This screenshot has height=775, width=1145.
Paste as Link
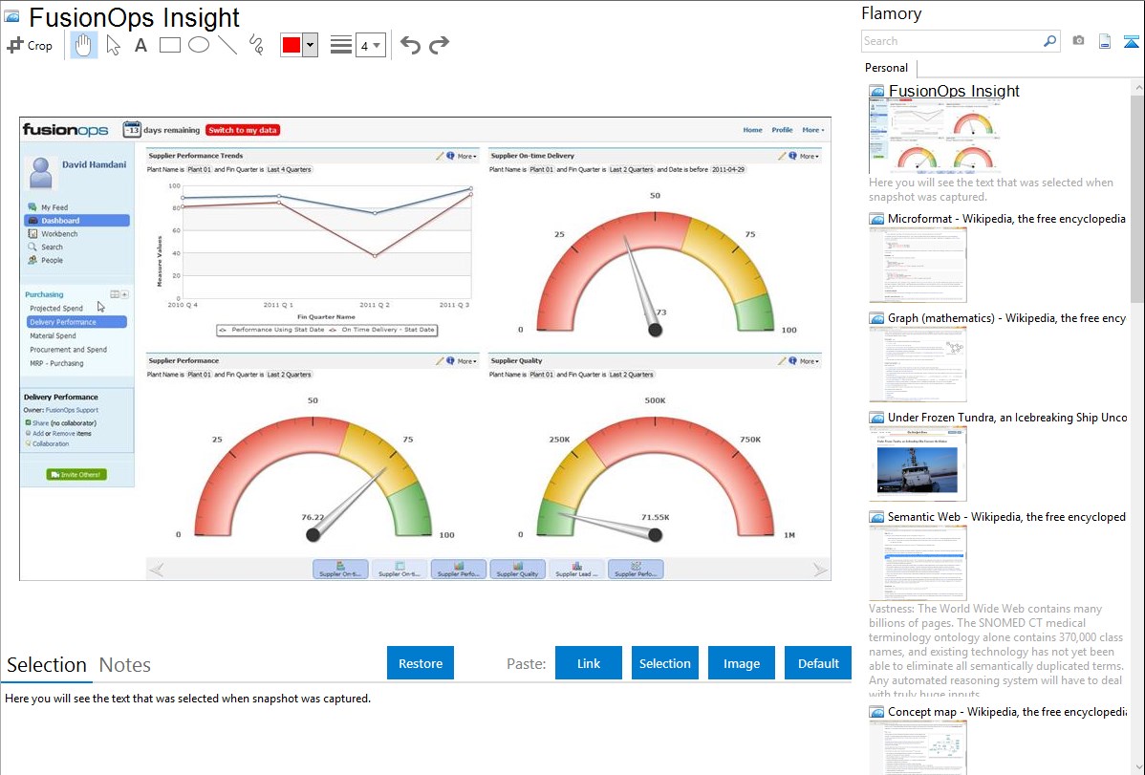pyautogui.click(x=589, y=663)
